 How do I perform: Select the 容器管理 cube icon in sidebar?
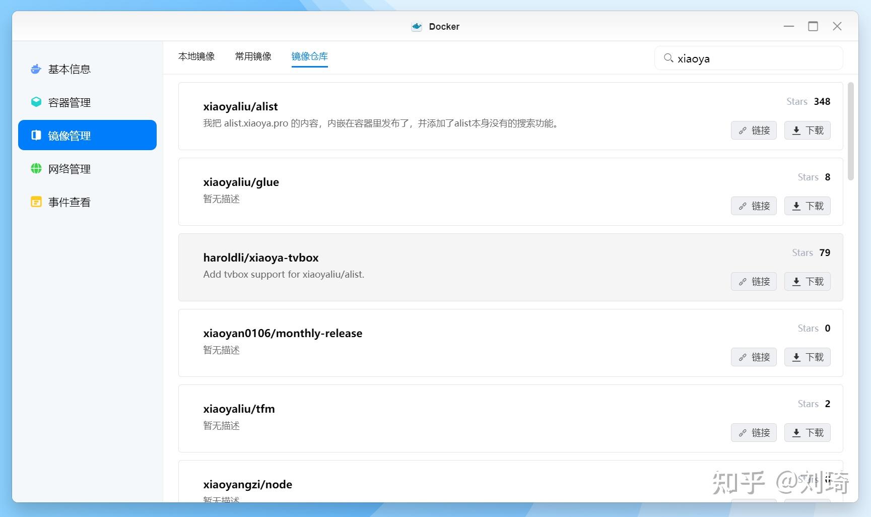click(36, 102)
